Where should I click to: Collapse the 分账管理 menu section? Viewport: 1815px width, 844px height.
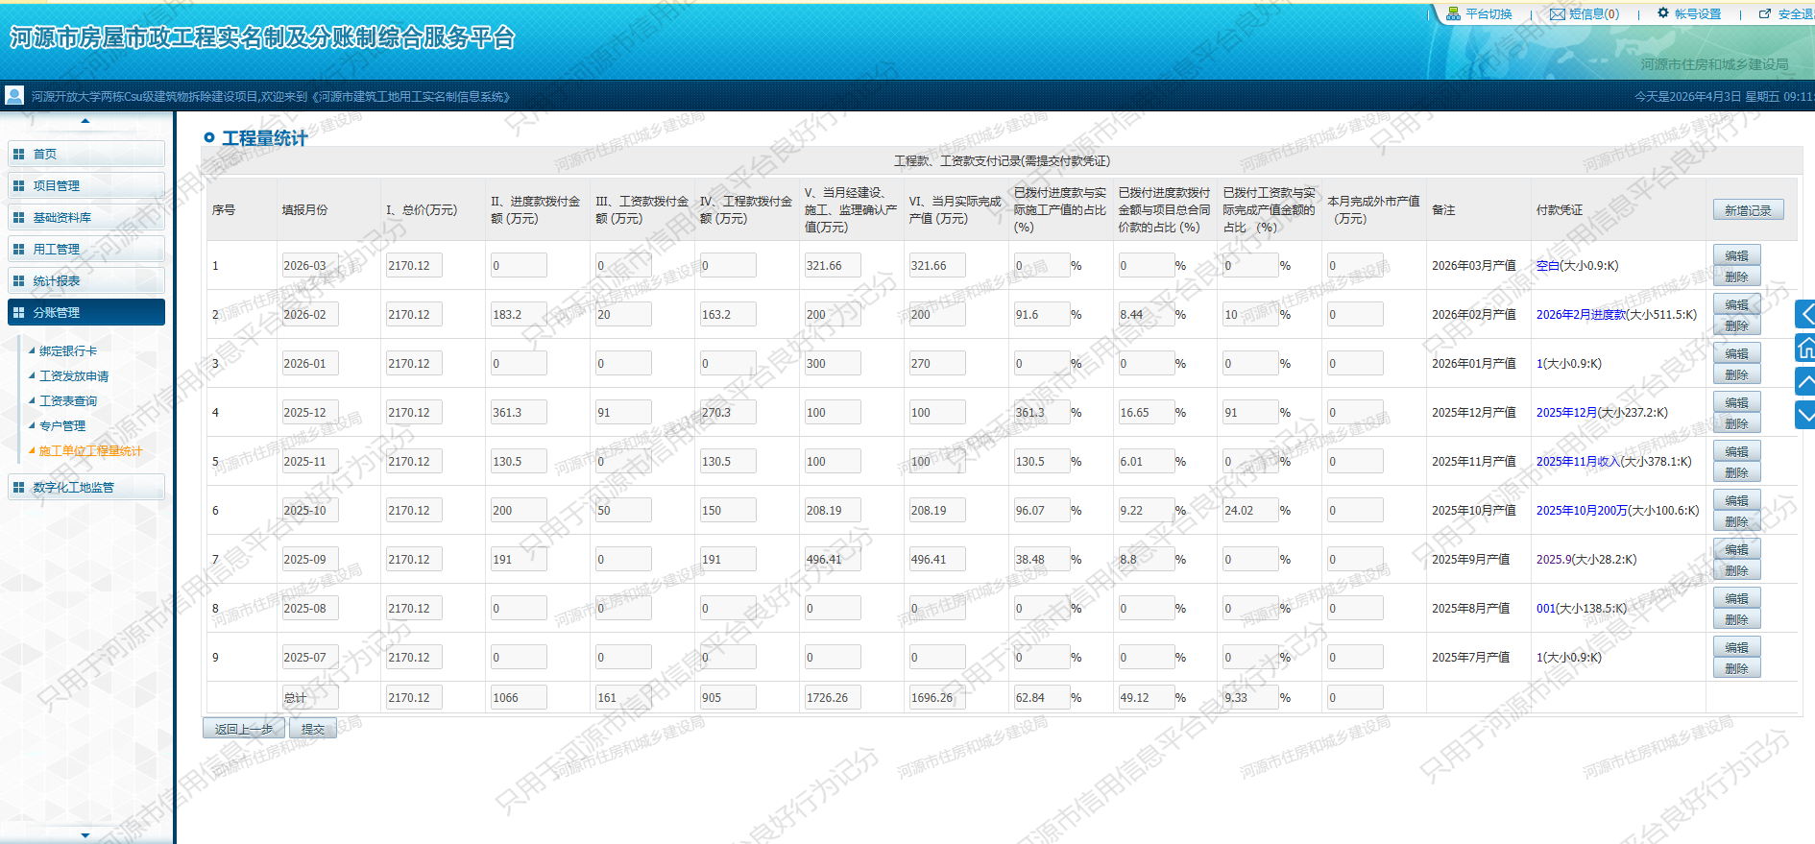(x=86, y=312)
